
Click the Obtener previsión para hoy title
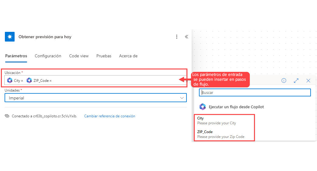(x=45, y=37)
